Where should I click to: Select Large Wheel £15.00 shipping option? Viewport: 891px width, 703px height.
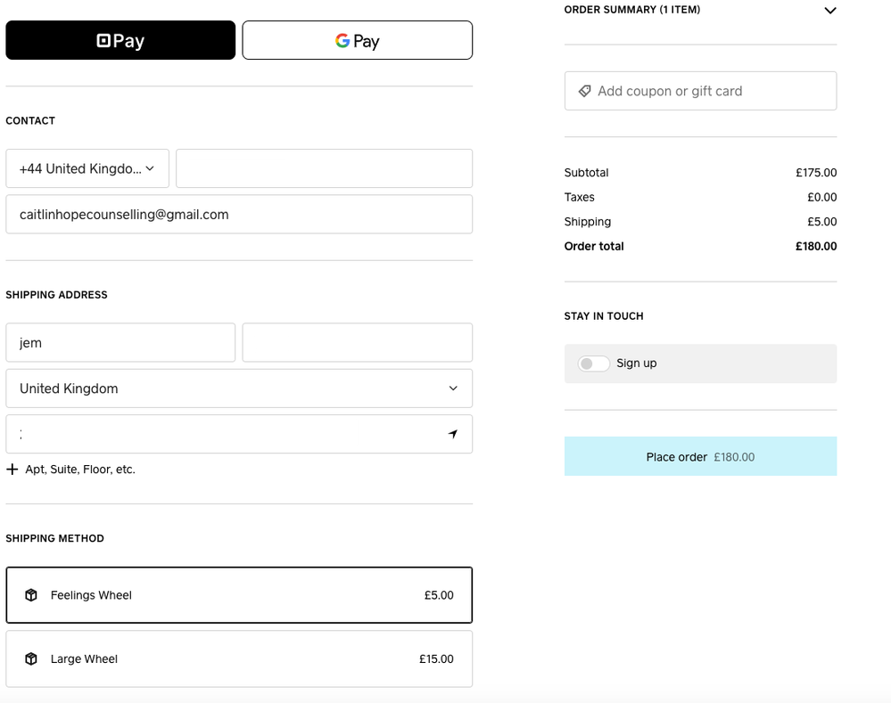click(239, 659)
